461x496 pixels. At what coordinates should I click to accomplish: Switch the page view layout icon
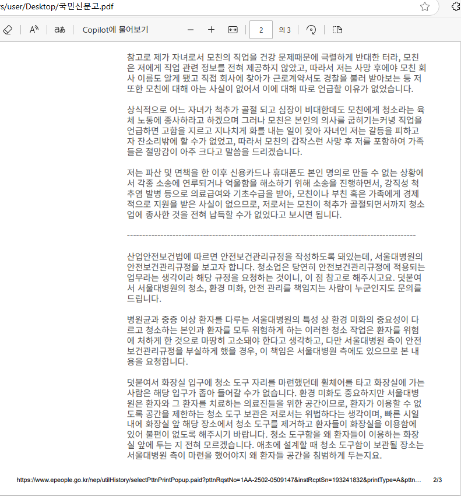point(337,30)
